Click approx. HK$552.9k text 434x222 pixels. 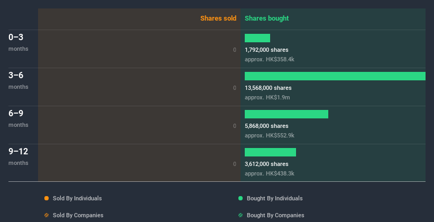coord(270,136)
